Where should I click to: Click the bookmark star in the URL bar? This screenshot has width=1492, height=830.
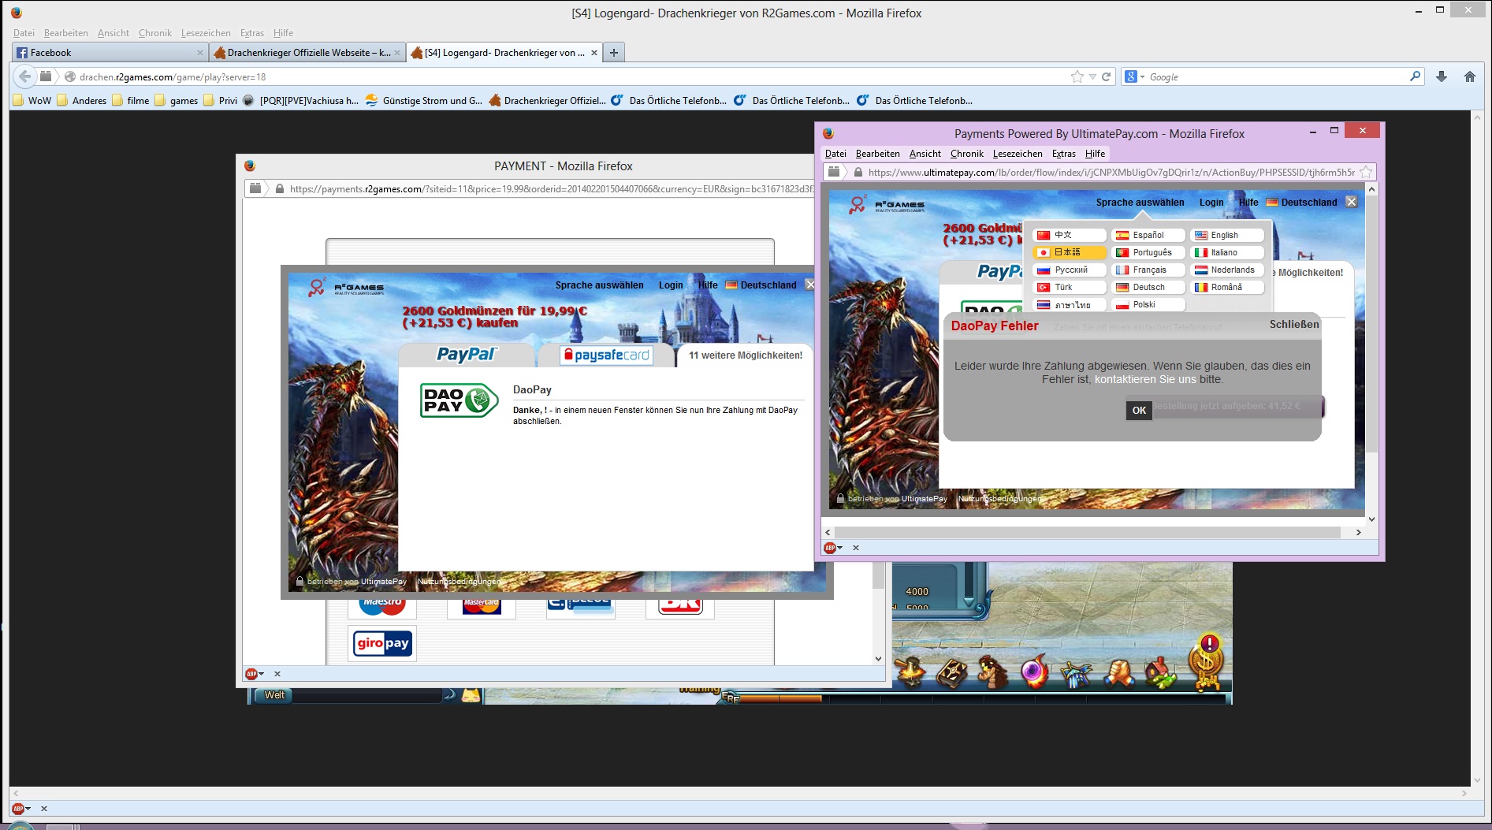[1077, 76]
